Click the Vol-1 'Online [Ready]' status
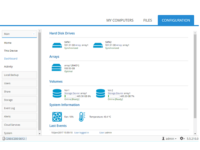The height and width of the screenshot is (150, 200). click(x=72, y=99)
